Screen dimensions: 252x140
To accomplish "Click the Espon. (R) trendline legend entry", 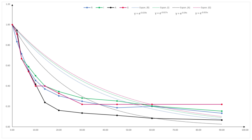I will click(141, 8).
